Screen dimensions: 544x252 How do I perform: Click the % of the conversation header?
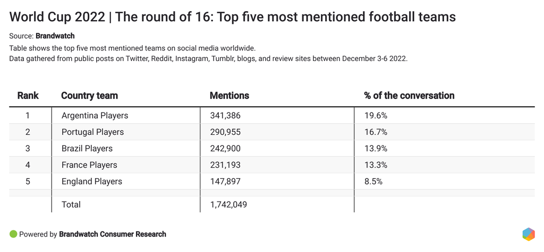(x=409, y=96)
